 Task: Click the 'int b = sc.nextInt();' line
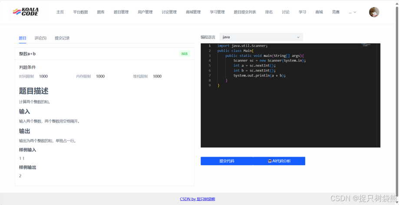click(x=255, y=70)
